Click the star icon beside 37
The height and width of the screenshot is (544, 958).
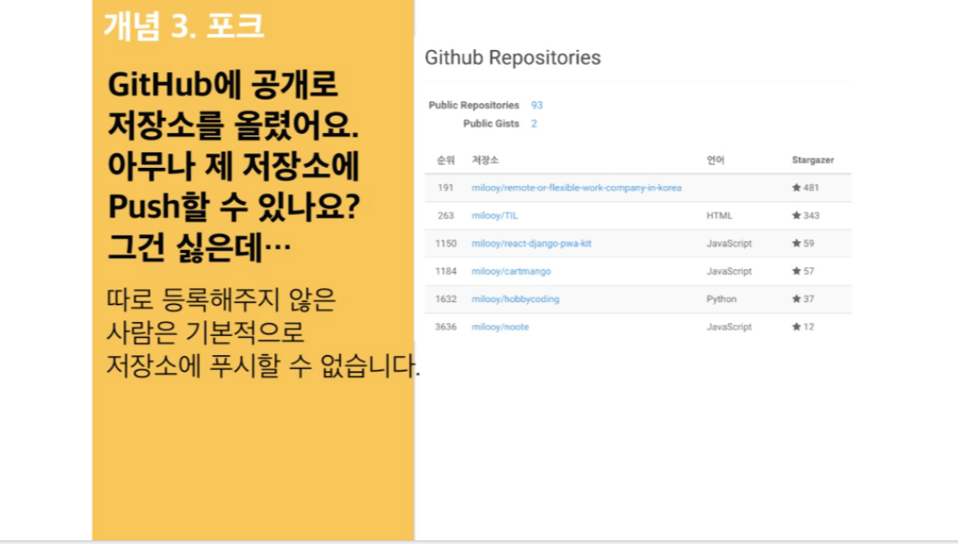[796, 298]
